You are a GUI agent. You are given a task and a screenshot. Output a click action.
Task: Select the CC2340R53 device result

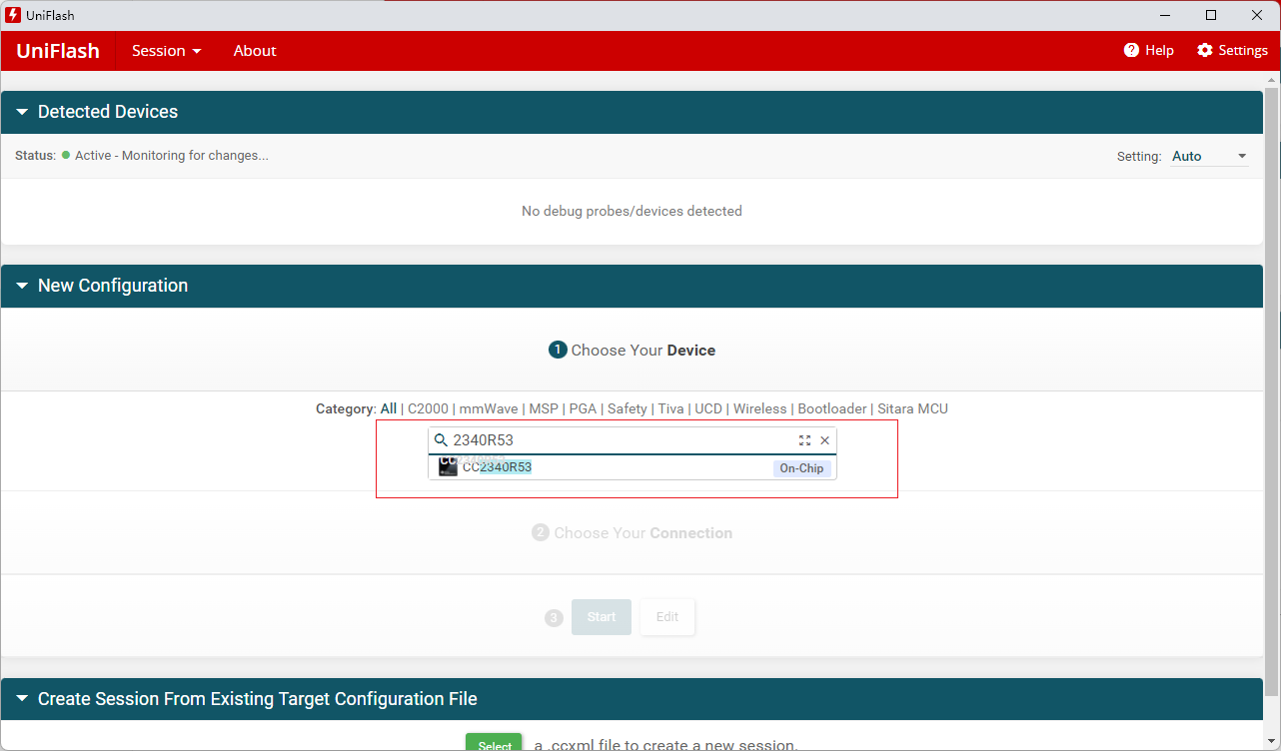(x=633, y=467)
